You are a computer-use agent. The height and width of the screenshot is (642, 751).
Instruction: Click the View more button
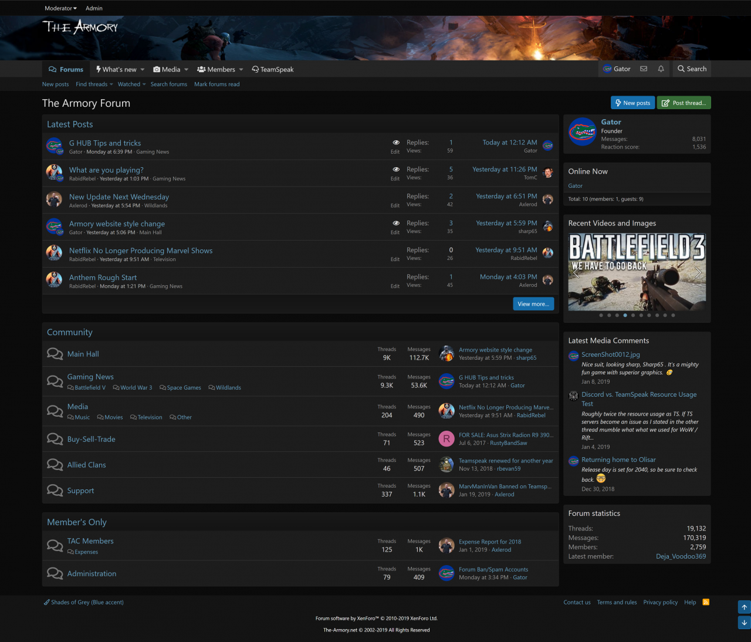point(533,304)
